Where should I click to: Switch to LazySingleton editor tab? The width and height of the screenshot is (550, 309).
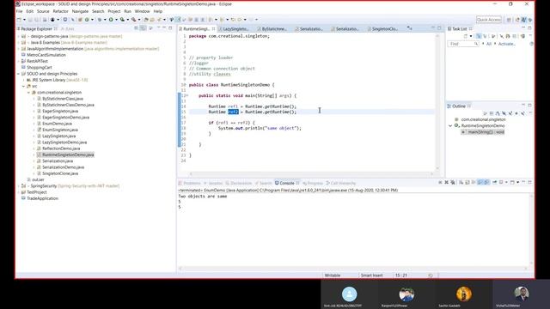pos(235,29)
